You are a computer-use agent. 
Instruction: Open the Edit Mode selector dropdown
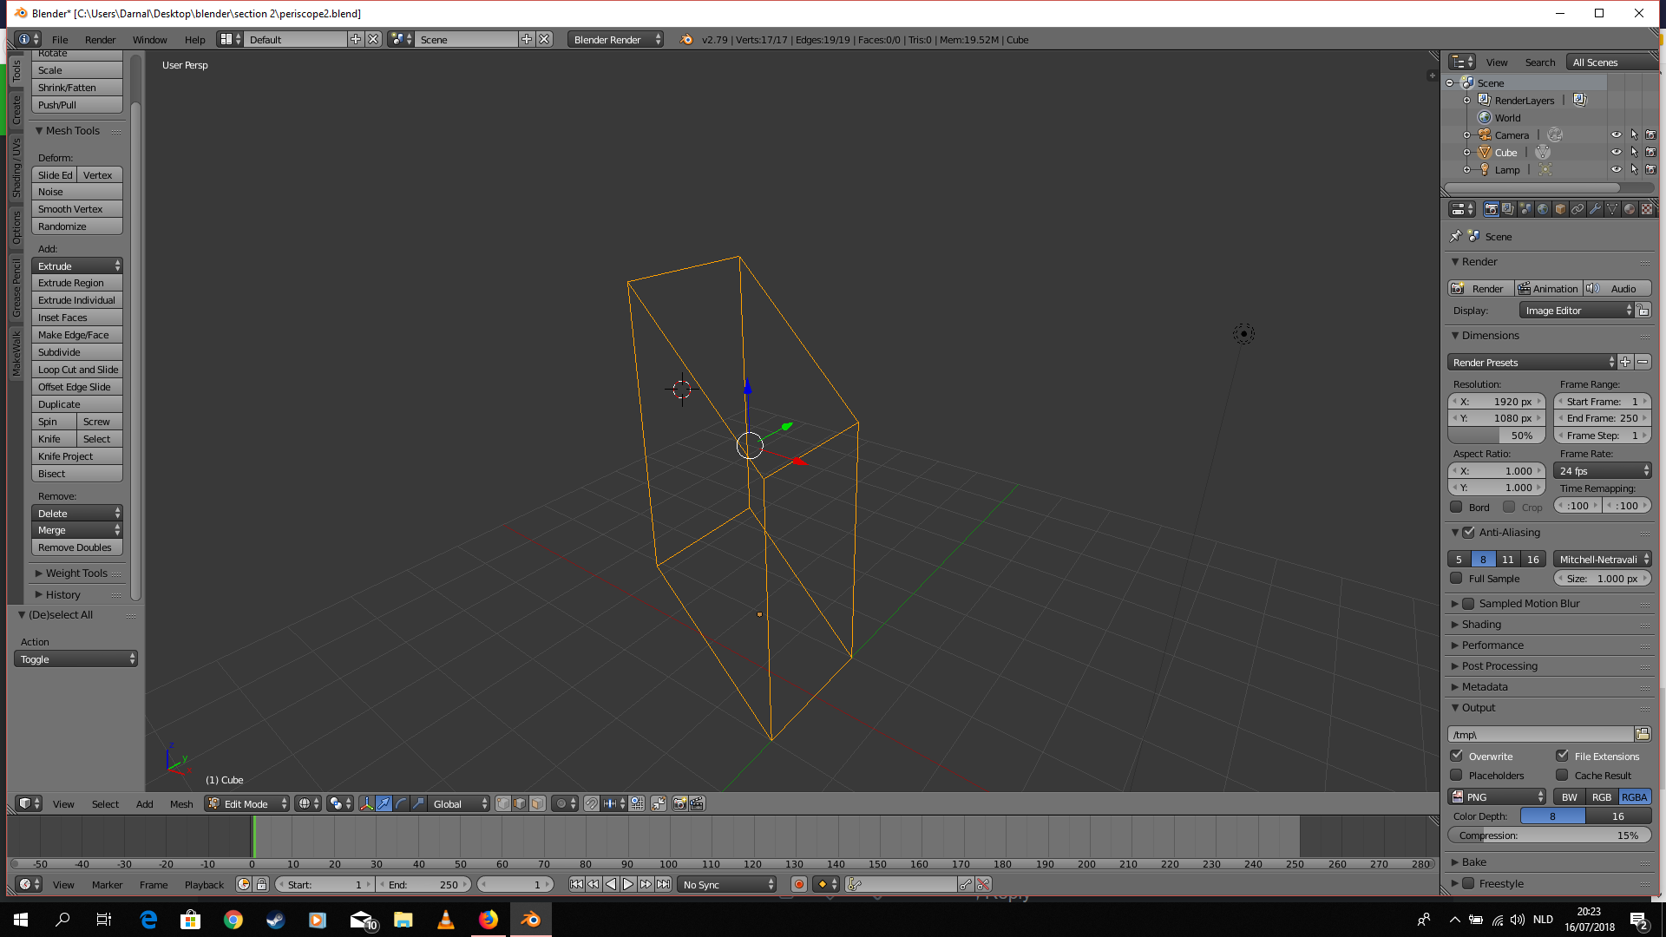[247, 803]
